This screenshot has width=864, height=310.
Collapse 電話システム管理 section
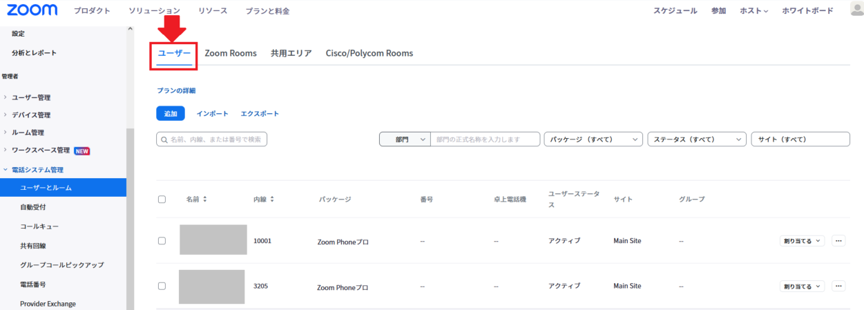point(5,169)
